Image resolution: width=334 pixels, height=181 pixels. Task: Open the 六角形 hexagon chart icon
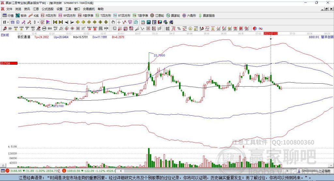[x=189, y=15]
